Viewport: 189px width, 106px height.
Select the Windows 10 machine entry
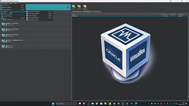tap(35, 46)
